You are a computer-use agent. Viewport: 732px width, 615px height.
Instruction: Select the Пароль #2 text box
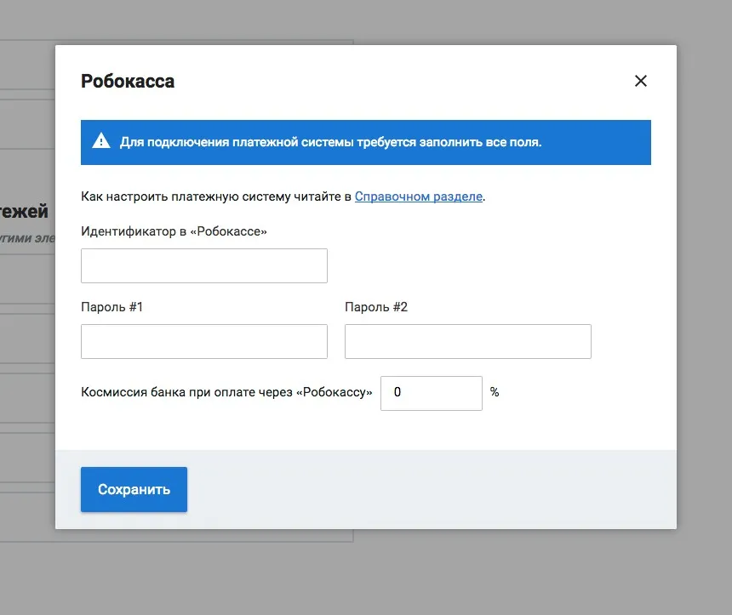tap(467, 341)
